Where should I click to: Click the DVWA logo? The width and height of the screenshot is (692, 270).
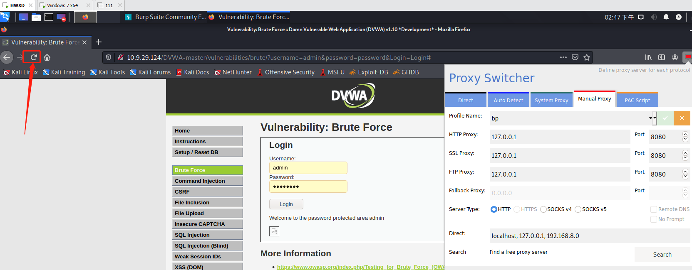coord(353,96)
